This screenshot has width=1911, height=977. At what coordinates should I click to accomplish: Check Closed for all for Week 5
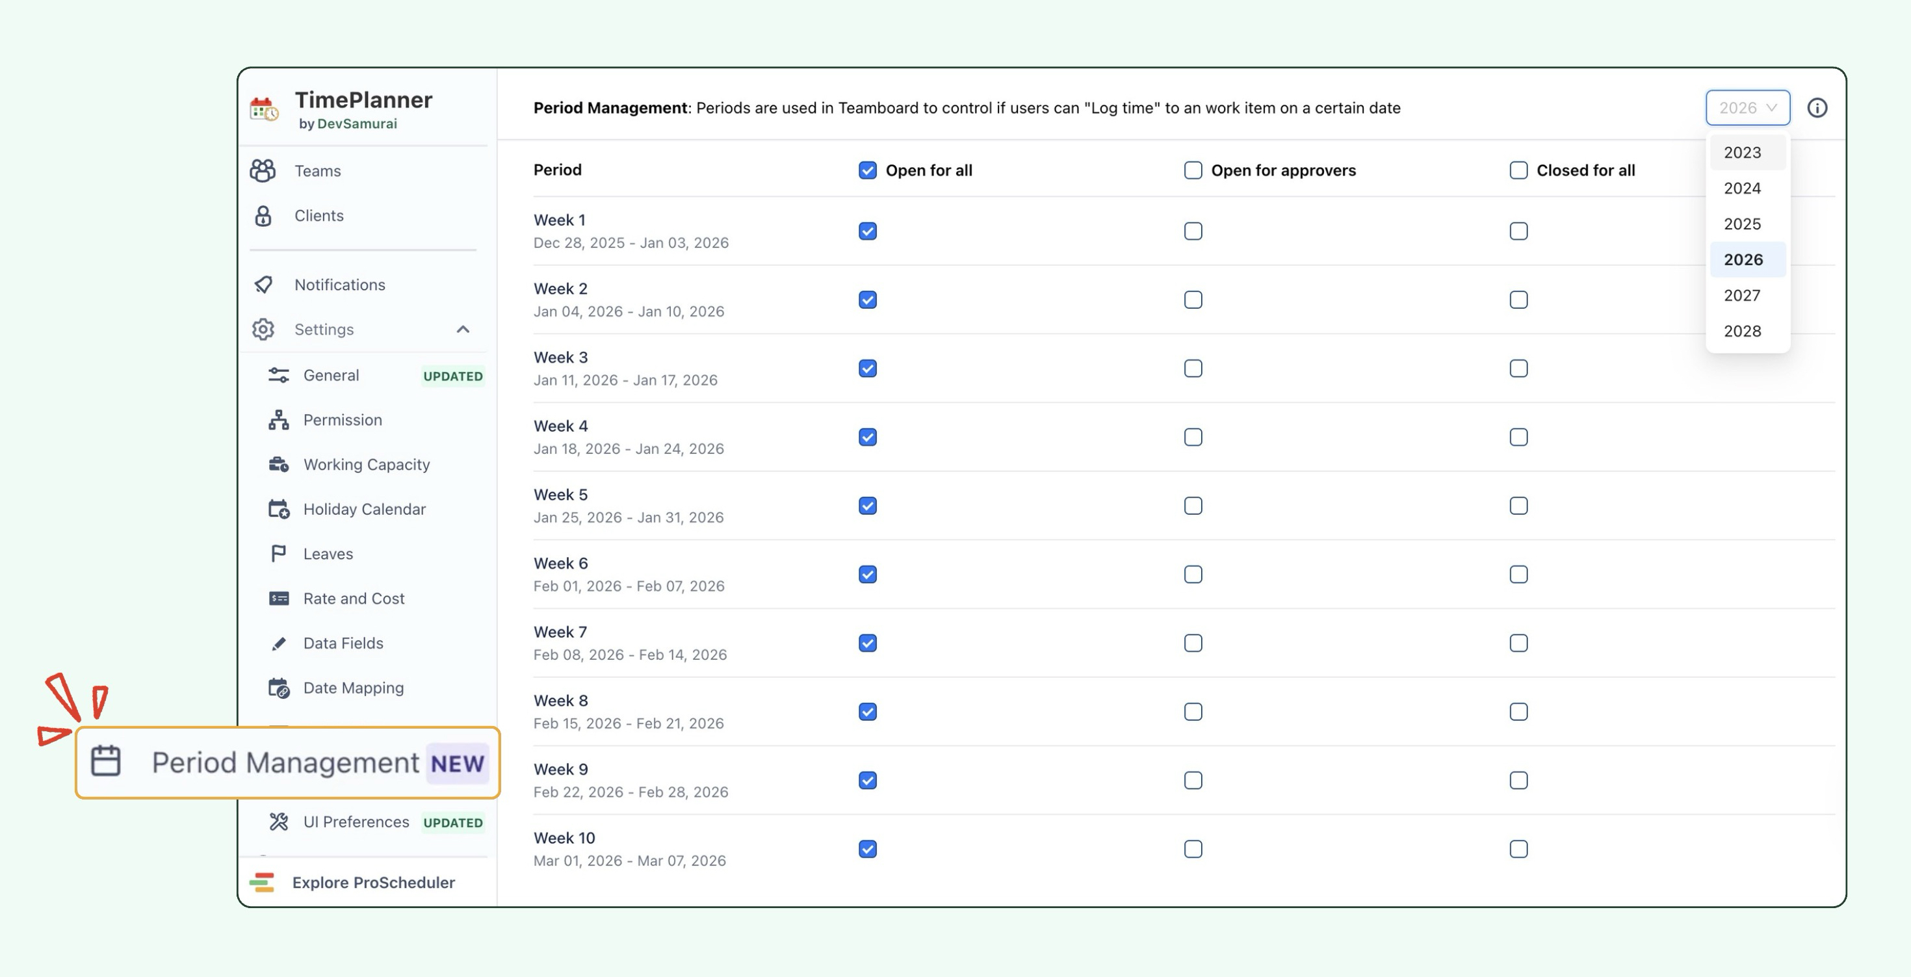[x=1518, y=506]
